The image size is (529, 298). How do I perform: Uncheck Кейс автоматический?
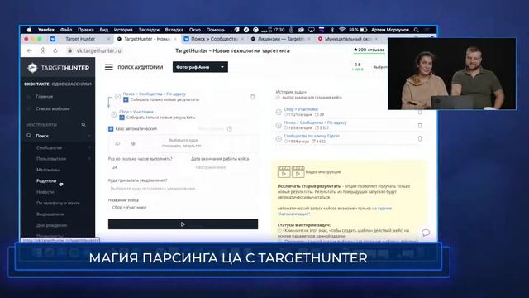tap(111, 129)
